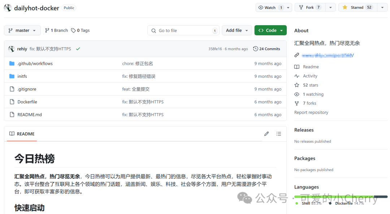Click the search magnifier in Go to file
390x214 pixels.
click(x=154, y=31)
